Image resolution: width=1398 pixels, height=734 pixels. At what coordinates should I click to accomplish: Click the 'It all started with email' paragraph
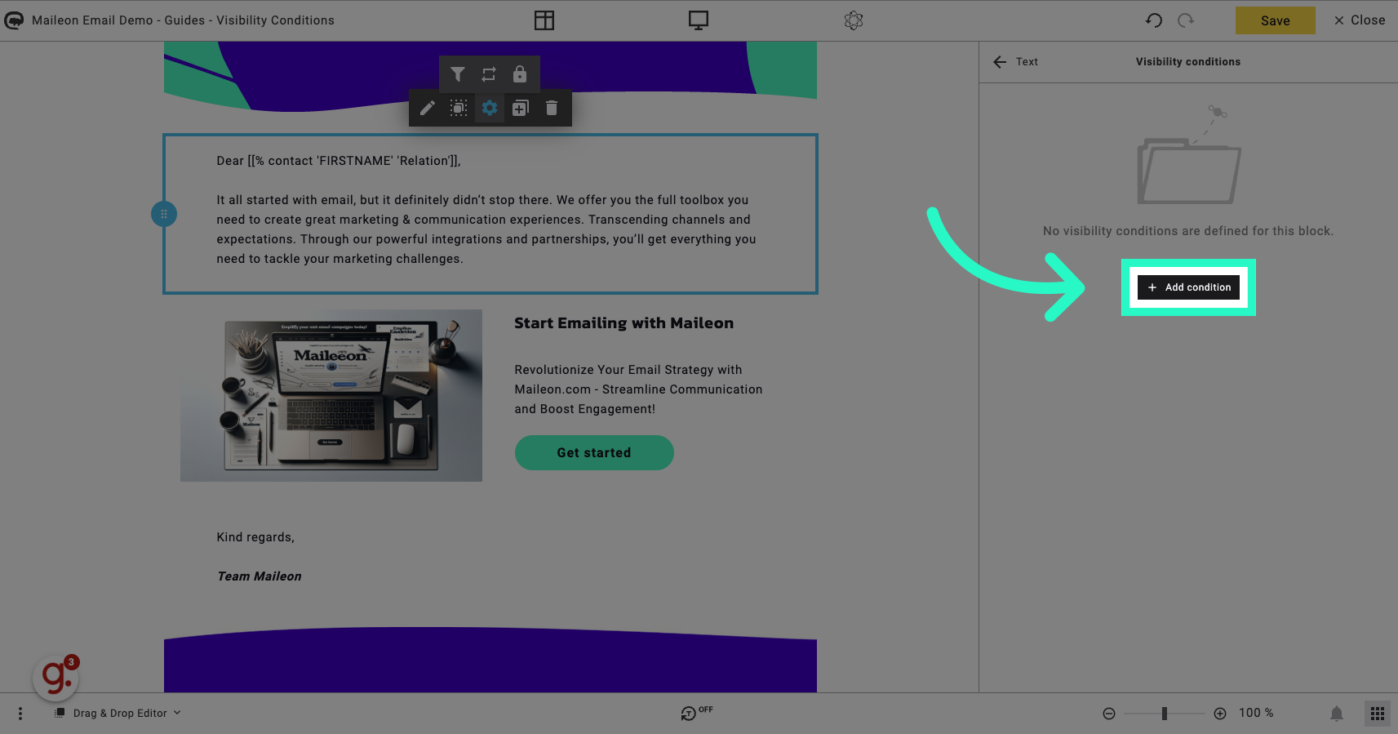click(x=486, y=229)
